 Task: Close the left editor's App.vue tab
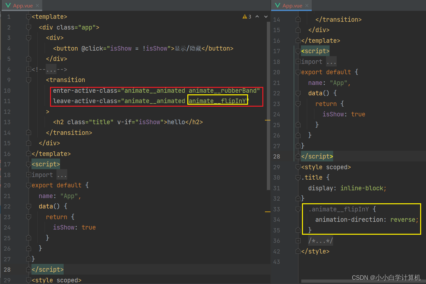tap(37, 6)
